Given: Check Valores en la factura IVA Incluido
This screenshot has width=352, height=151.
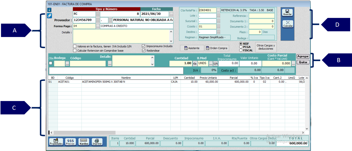Looking at the screenshot, I should point(75,46).
